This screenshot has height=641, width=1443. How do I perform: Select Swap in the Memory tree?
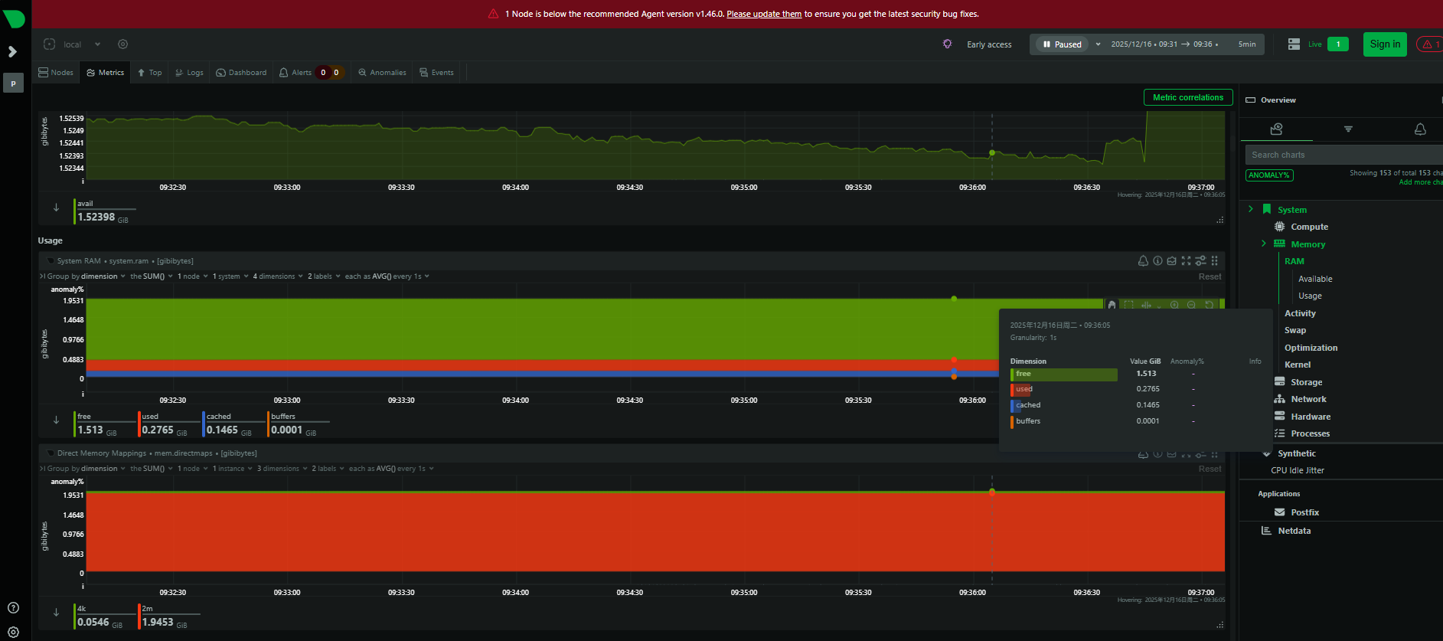point(1295,330)
